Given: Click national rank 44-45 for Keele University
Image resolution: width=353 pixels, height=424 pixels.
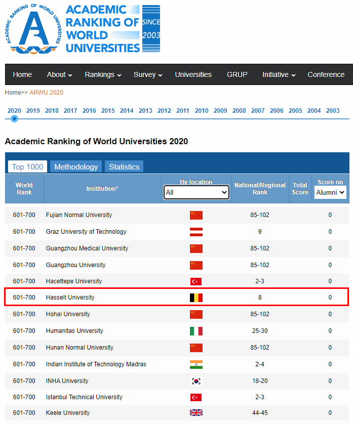Looking at the screenshot, I should [x=260, y=413].
